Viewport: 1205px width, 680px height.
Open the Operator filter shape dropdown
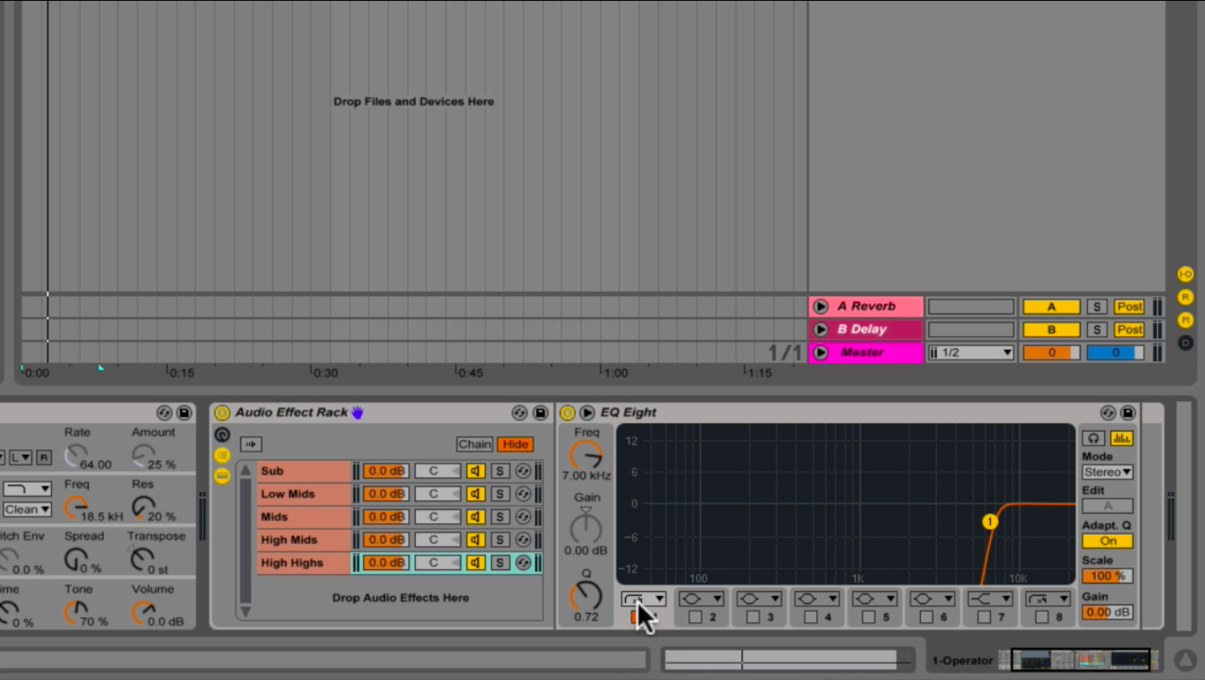click(27, 488)
